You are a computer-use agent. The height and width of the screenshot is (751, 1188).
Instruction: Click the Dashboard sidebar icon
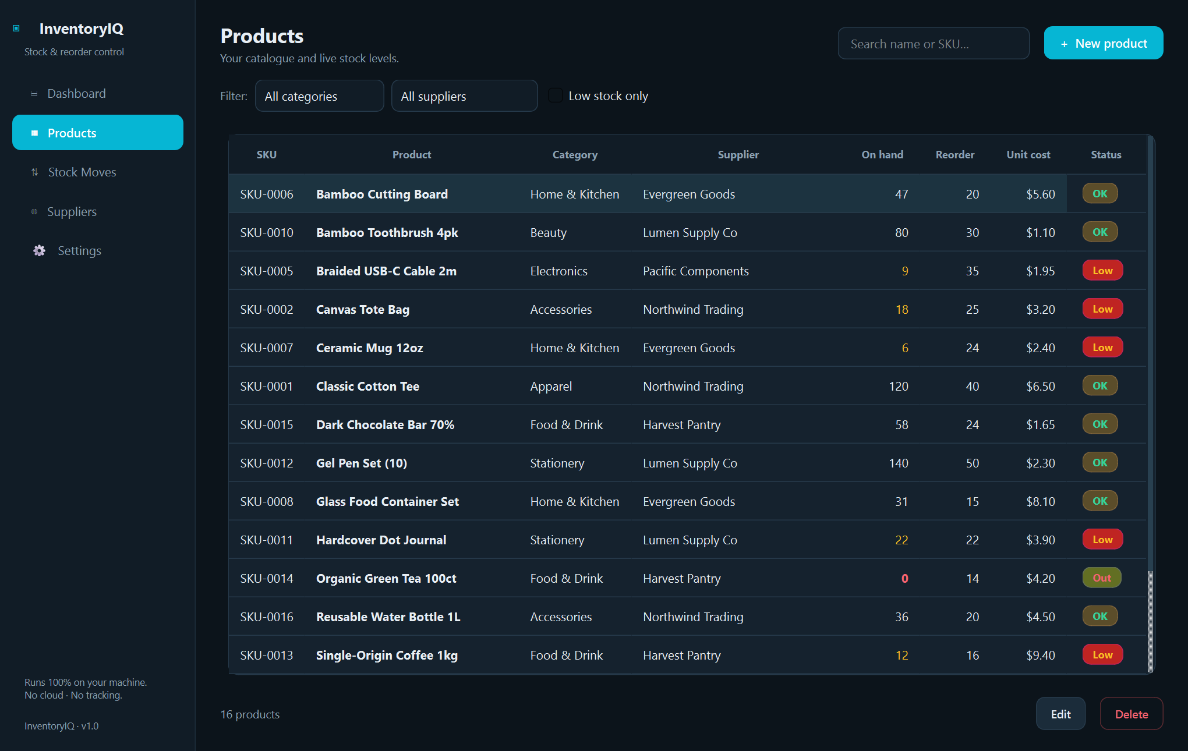[34, 94]
